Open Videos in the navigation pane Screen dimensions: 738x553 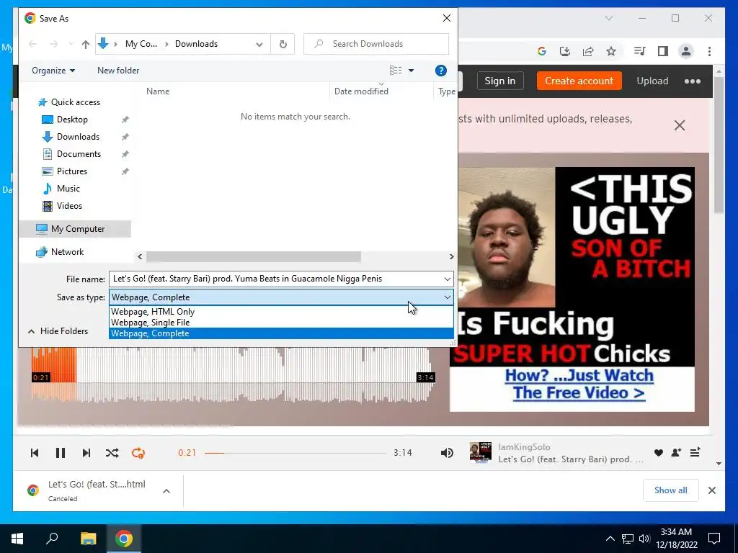(x=69, y=206)
